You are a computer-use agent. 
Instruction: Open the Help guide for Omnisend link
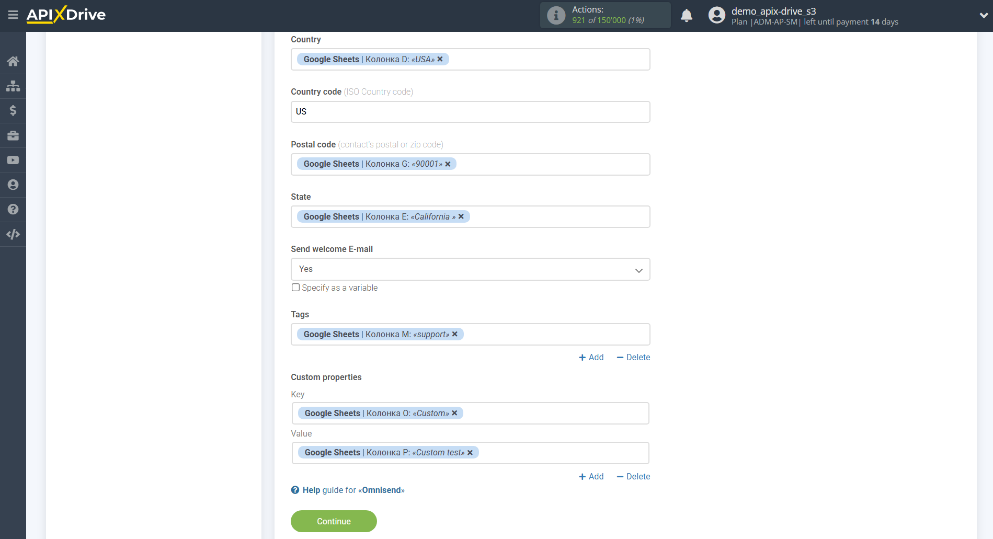[x=348, y=490]
